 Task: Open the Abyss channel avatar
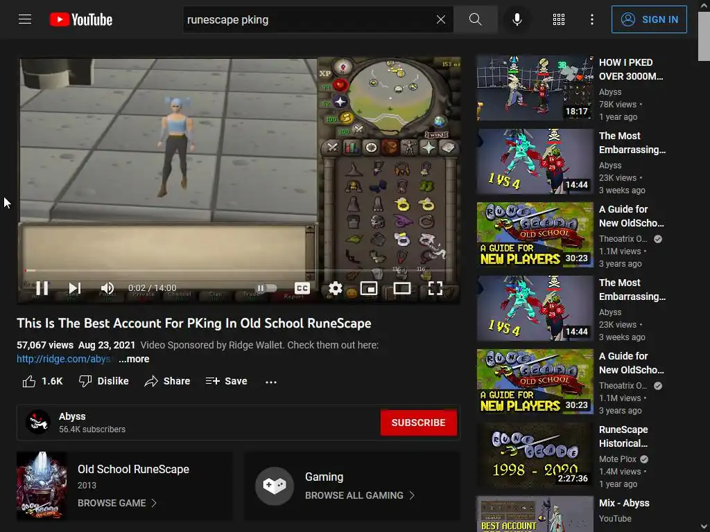(38, 422)
